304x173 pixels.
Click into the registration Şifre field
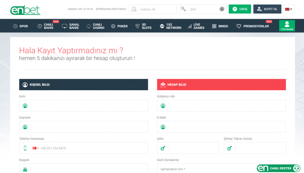188,148
